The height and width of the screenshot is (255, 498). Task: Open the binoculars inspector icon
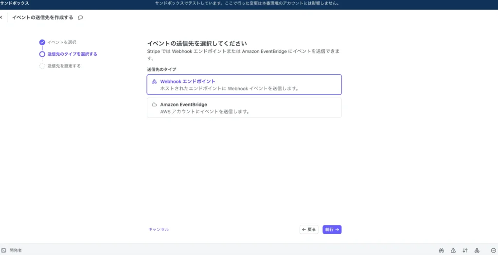(441, 250)
